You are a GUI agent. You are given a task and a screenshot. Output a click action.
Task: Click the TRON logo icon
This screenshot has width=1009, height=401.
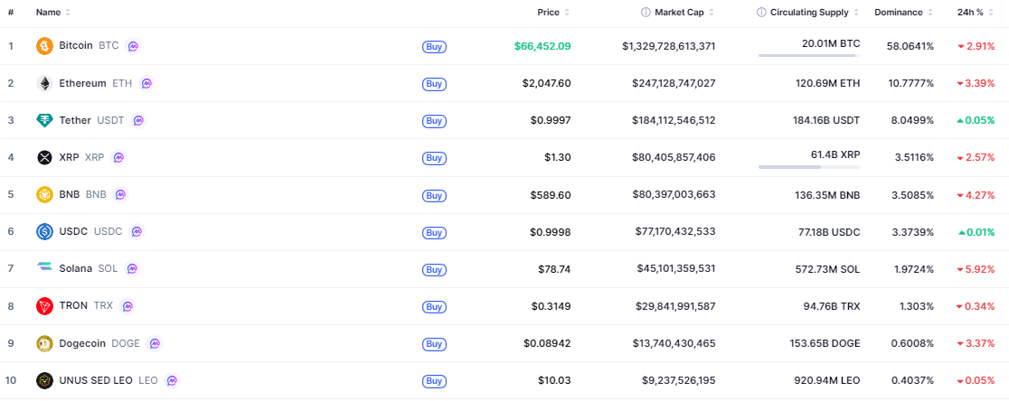click(44, 306)
